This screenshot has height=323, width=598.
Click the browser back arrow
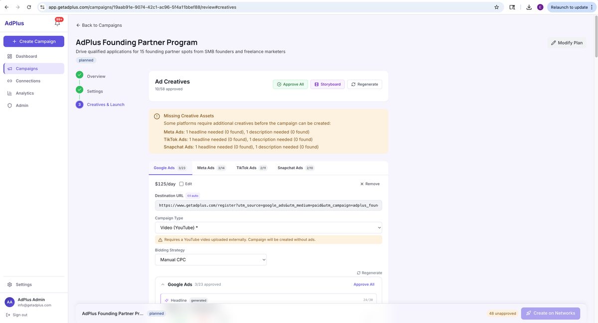tap(6, 7)
